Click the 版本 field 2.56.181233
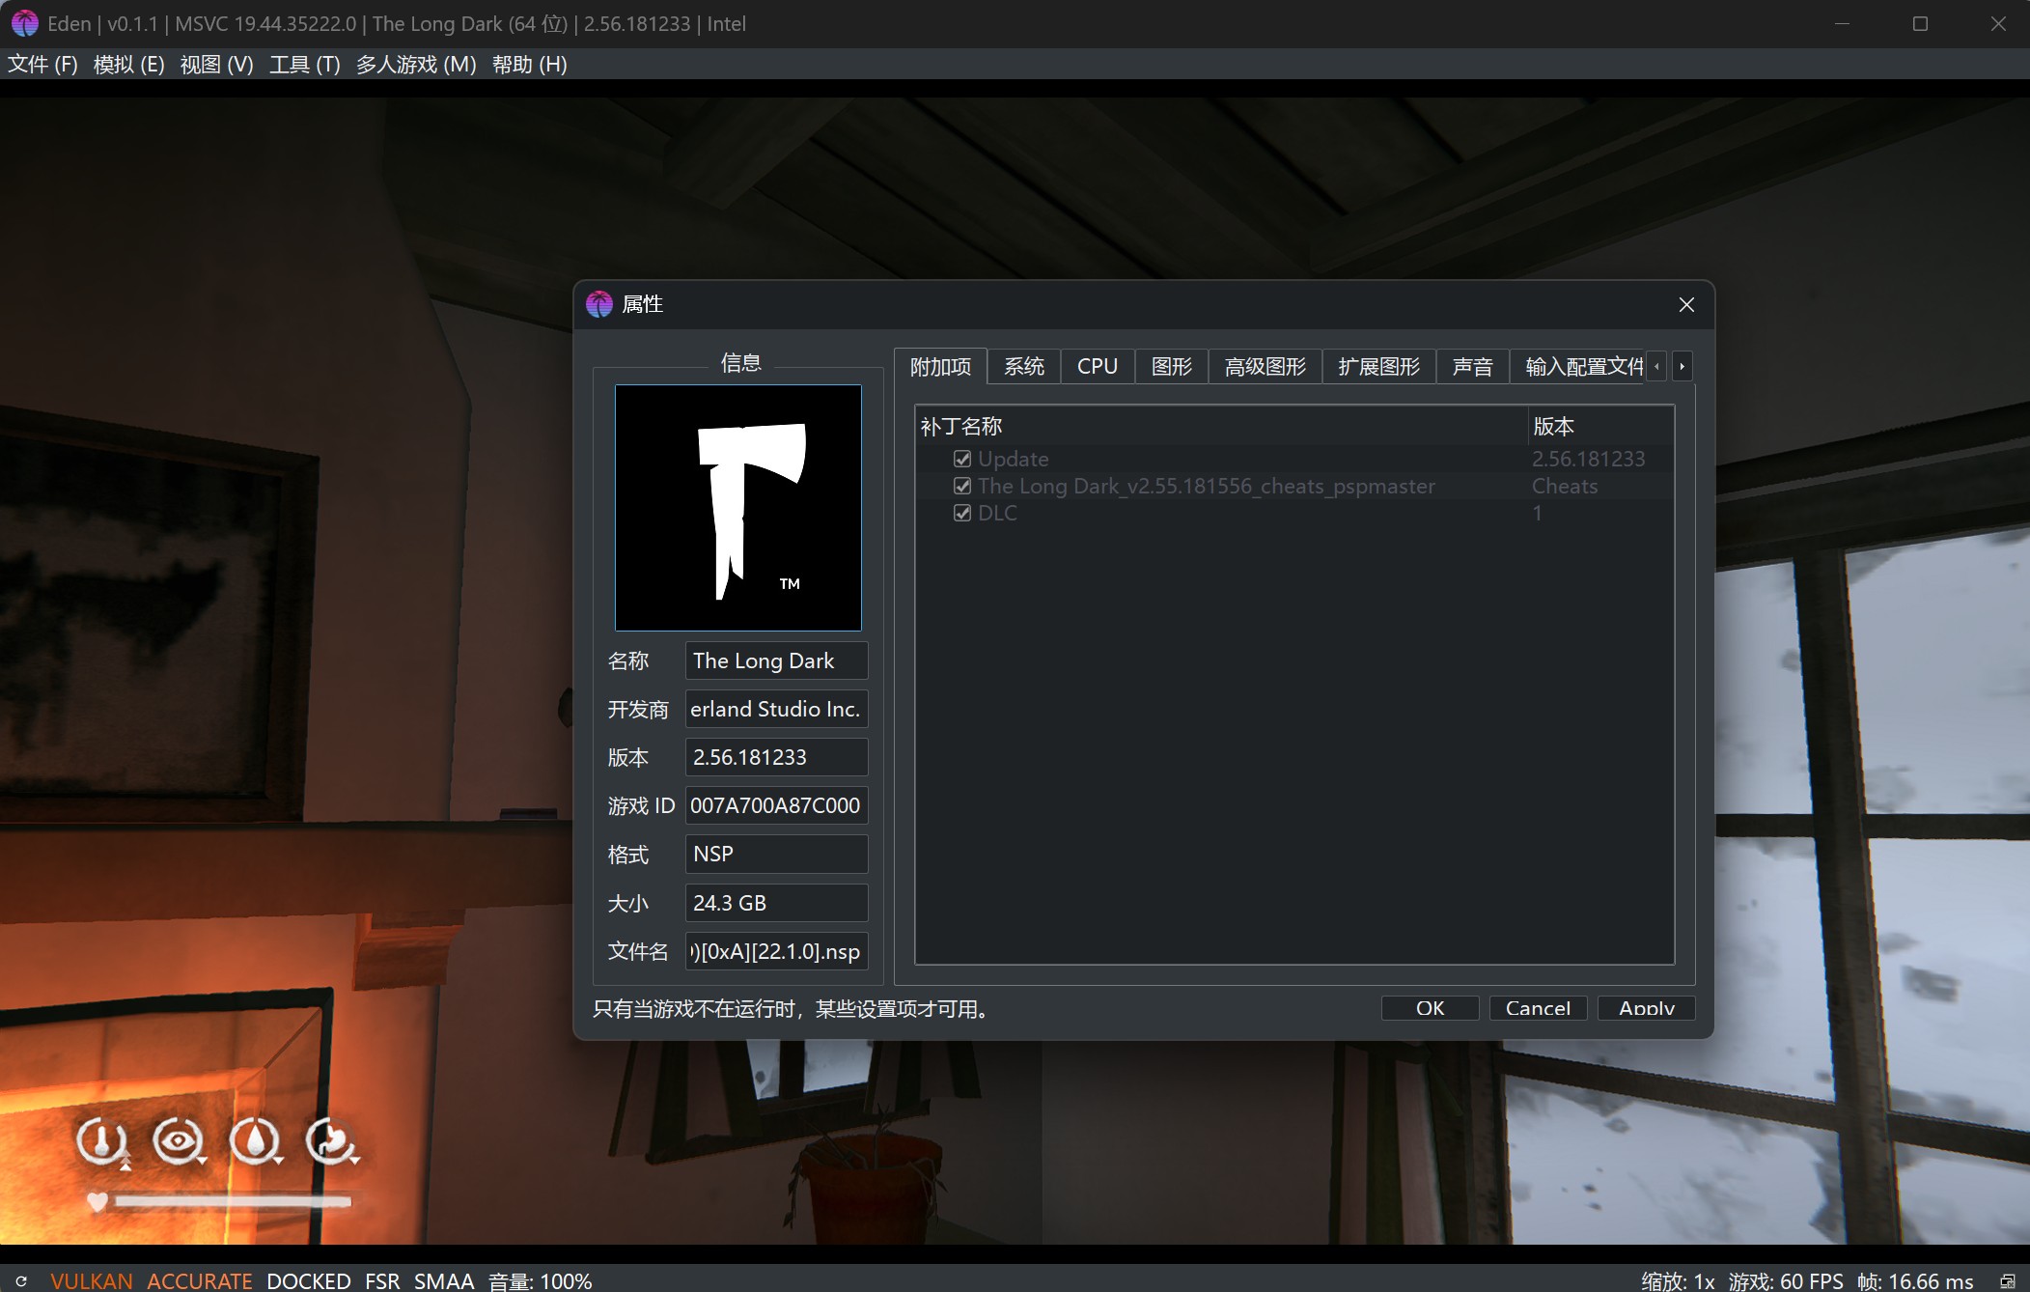The width and height of the screenshot is (2030, 1292). (x=777, y=757)
